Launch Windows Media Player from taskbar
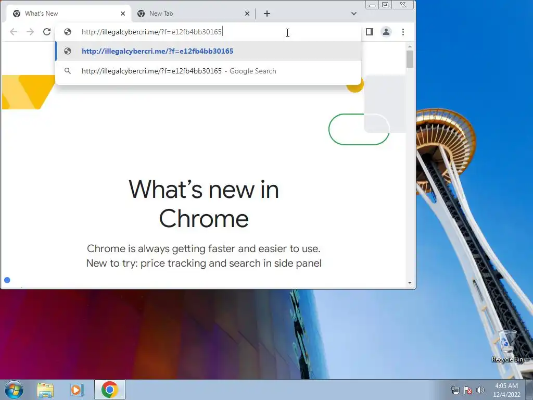This screenshot has height=400, width=533. click(x=77, y=390)
